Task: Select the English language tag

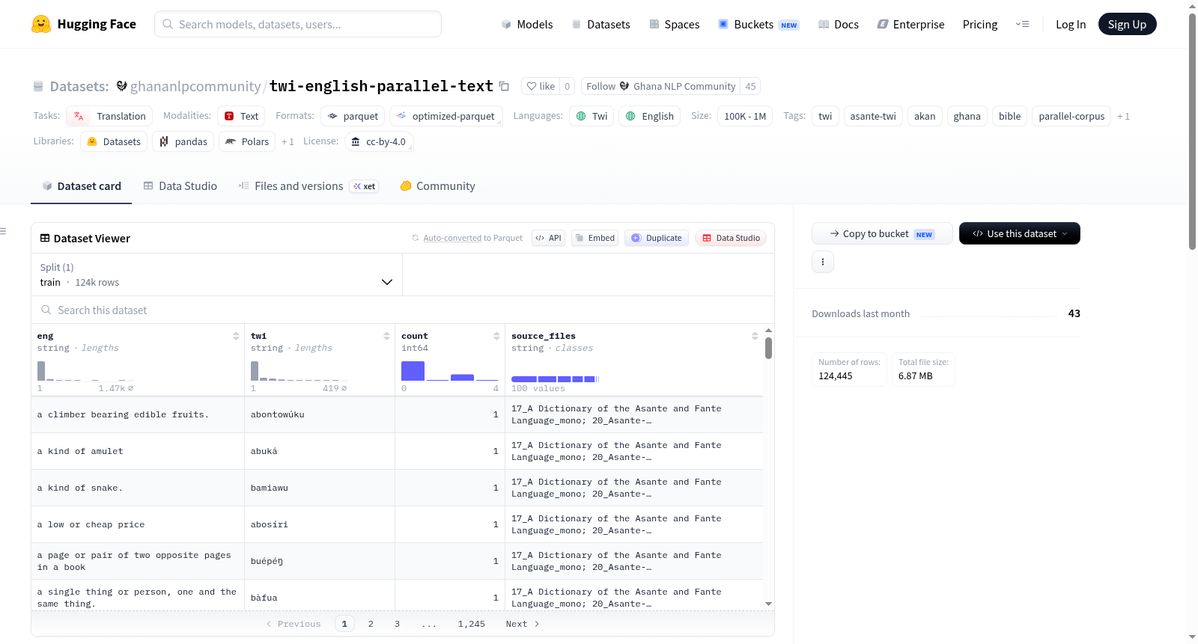Action: pyautogui.click(x=650, y=116)
